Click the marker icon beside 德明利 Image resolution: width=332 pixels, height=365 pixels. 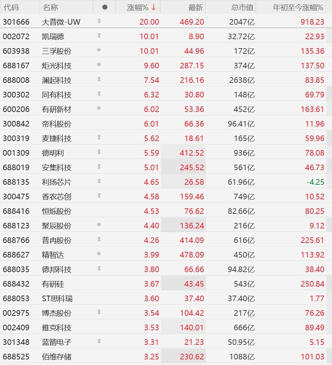click(99, 152)
